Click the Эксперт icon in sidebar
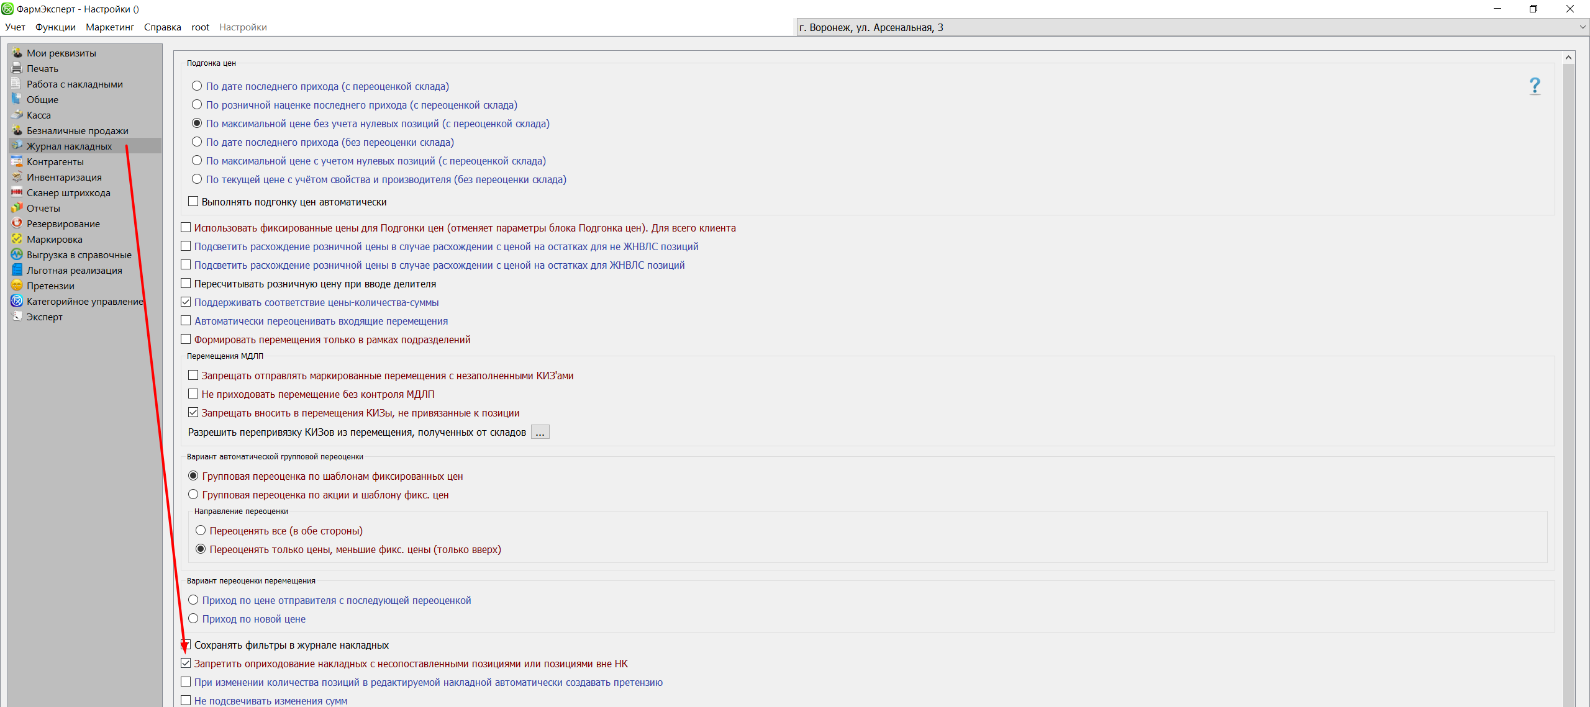This screenshot has width=1590, height=707. [x=17, y=317]
